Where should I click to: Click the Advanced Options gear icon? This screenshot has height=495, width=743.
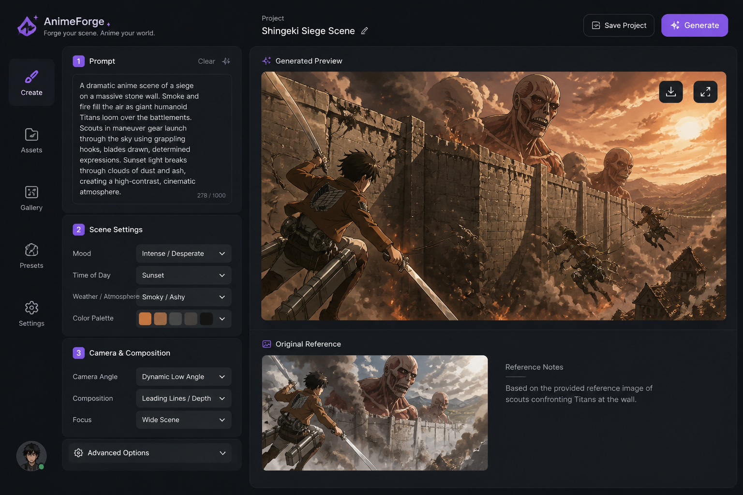coord(78,453)
